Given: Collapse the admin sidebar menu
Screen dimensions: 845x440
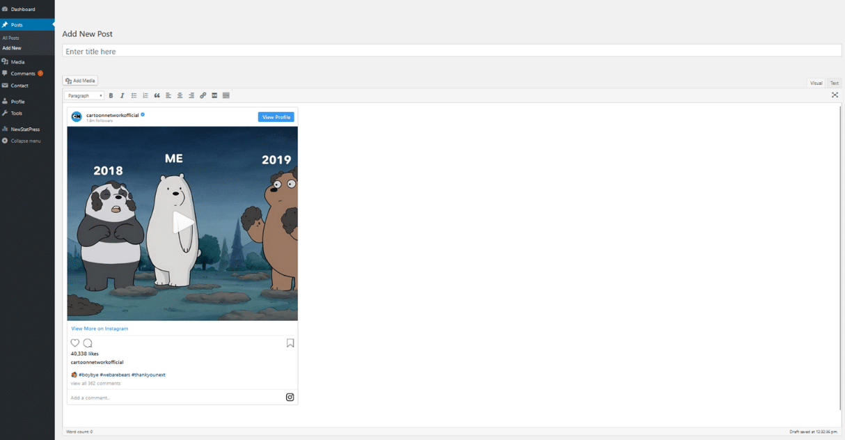Looking at the screenshot, I should pos(26,141).
